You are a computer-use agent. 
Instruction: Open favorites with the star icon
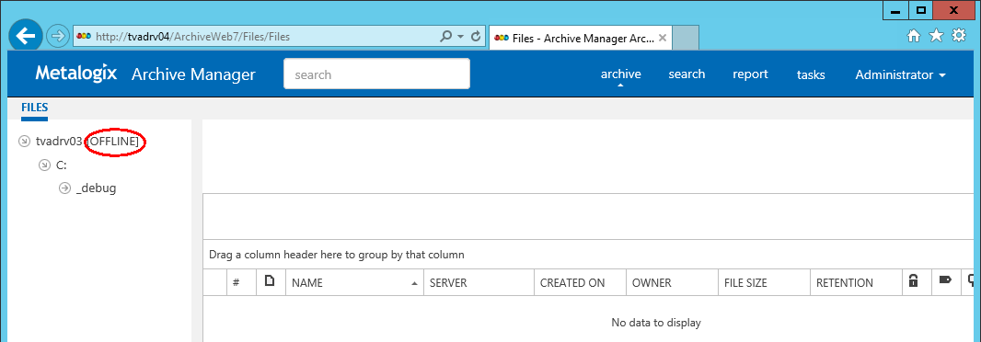[936, 36]
